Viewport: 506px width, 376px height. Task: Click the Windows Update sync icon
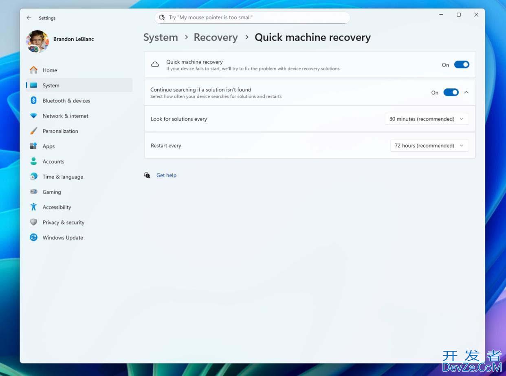tap(34, 238)
